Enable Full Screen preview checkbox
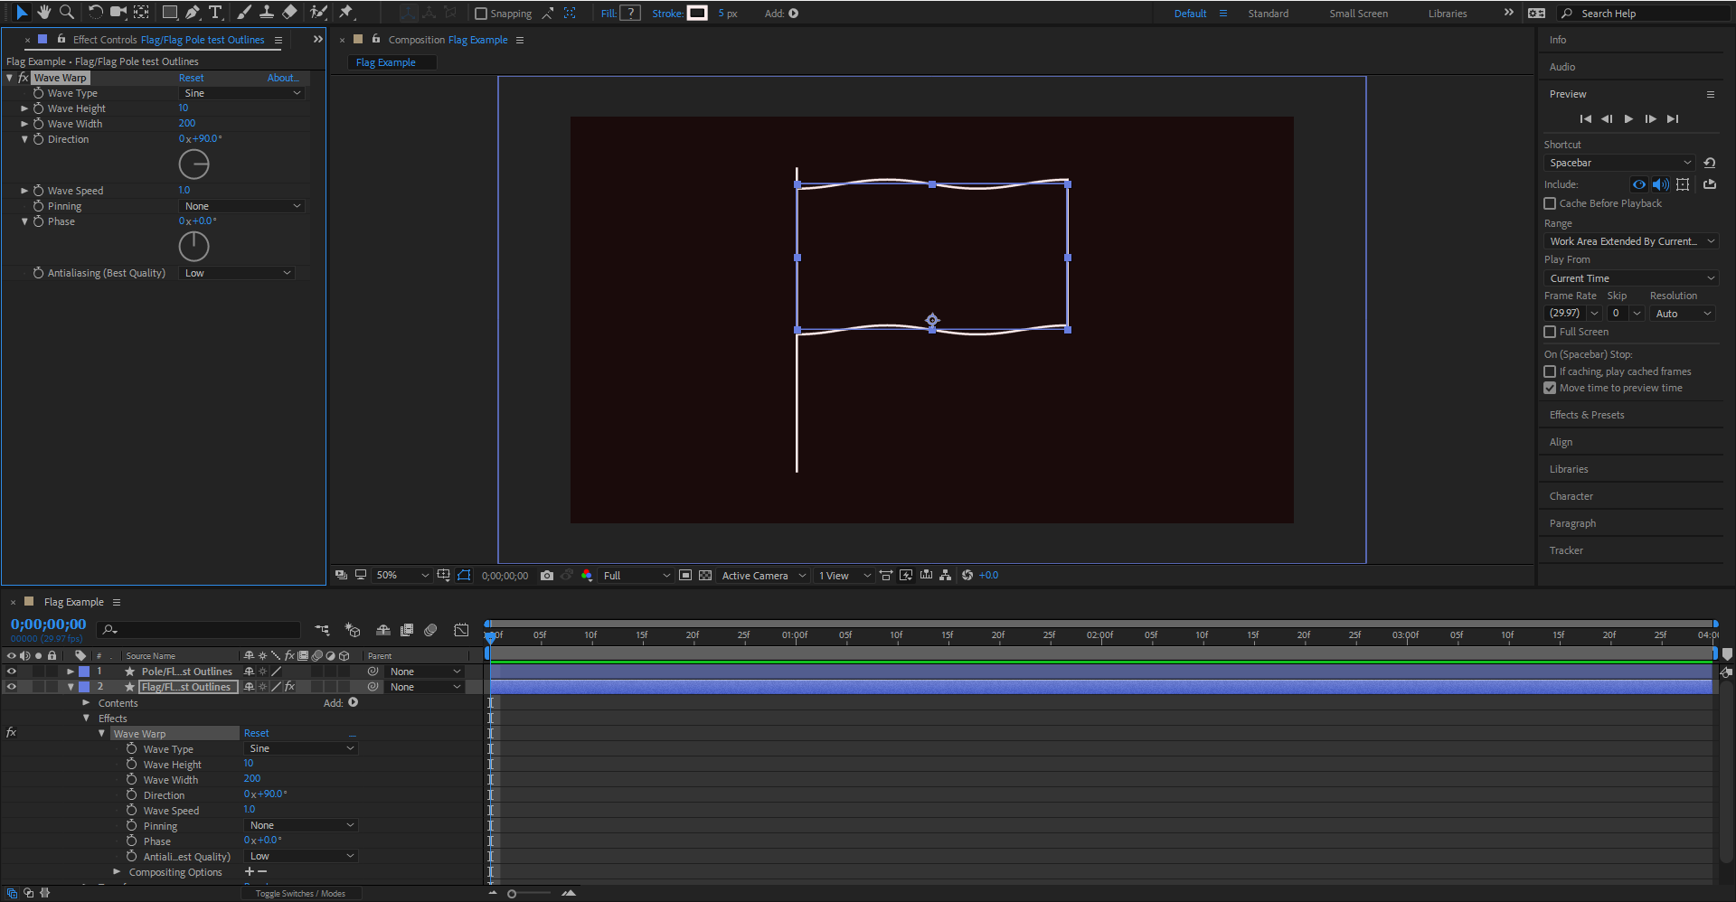The height and width of the screenshot is (902, 1736). [x=1550, y=332]
